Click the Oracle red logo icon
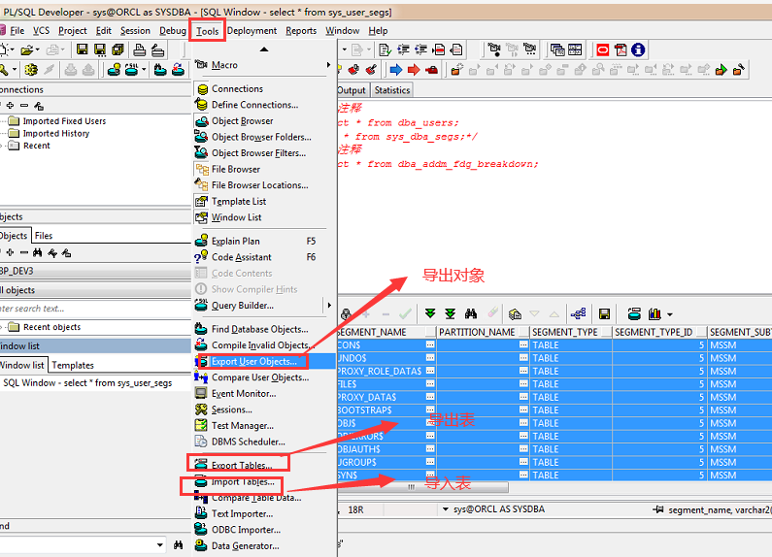The width and height of the screenshot is (772, 557). pos(603,49)
